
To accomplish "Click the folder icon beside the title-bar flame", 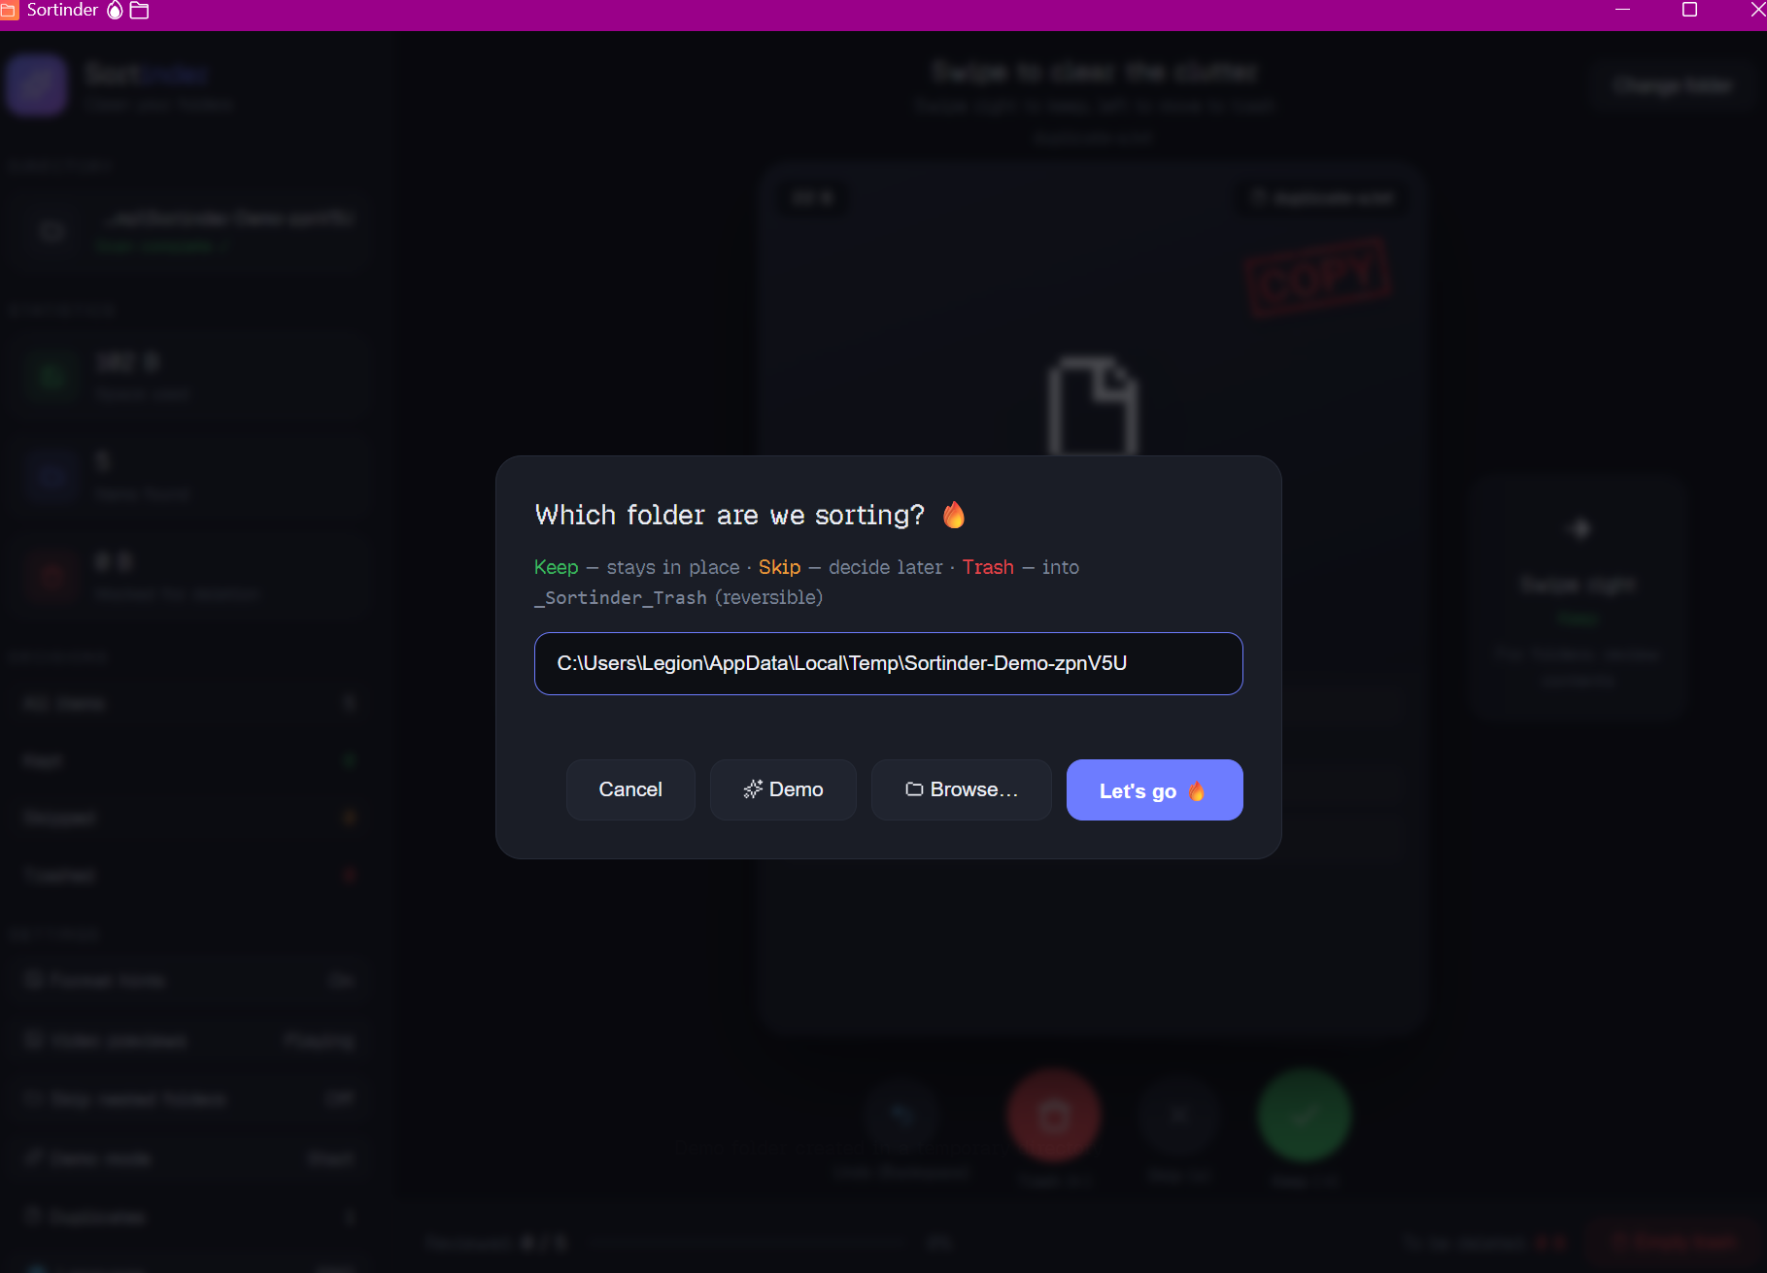I will point(139,11).
